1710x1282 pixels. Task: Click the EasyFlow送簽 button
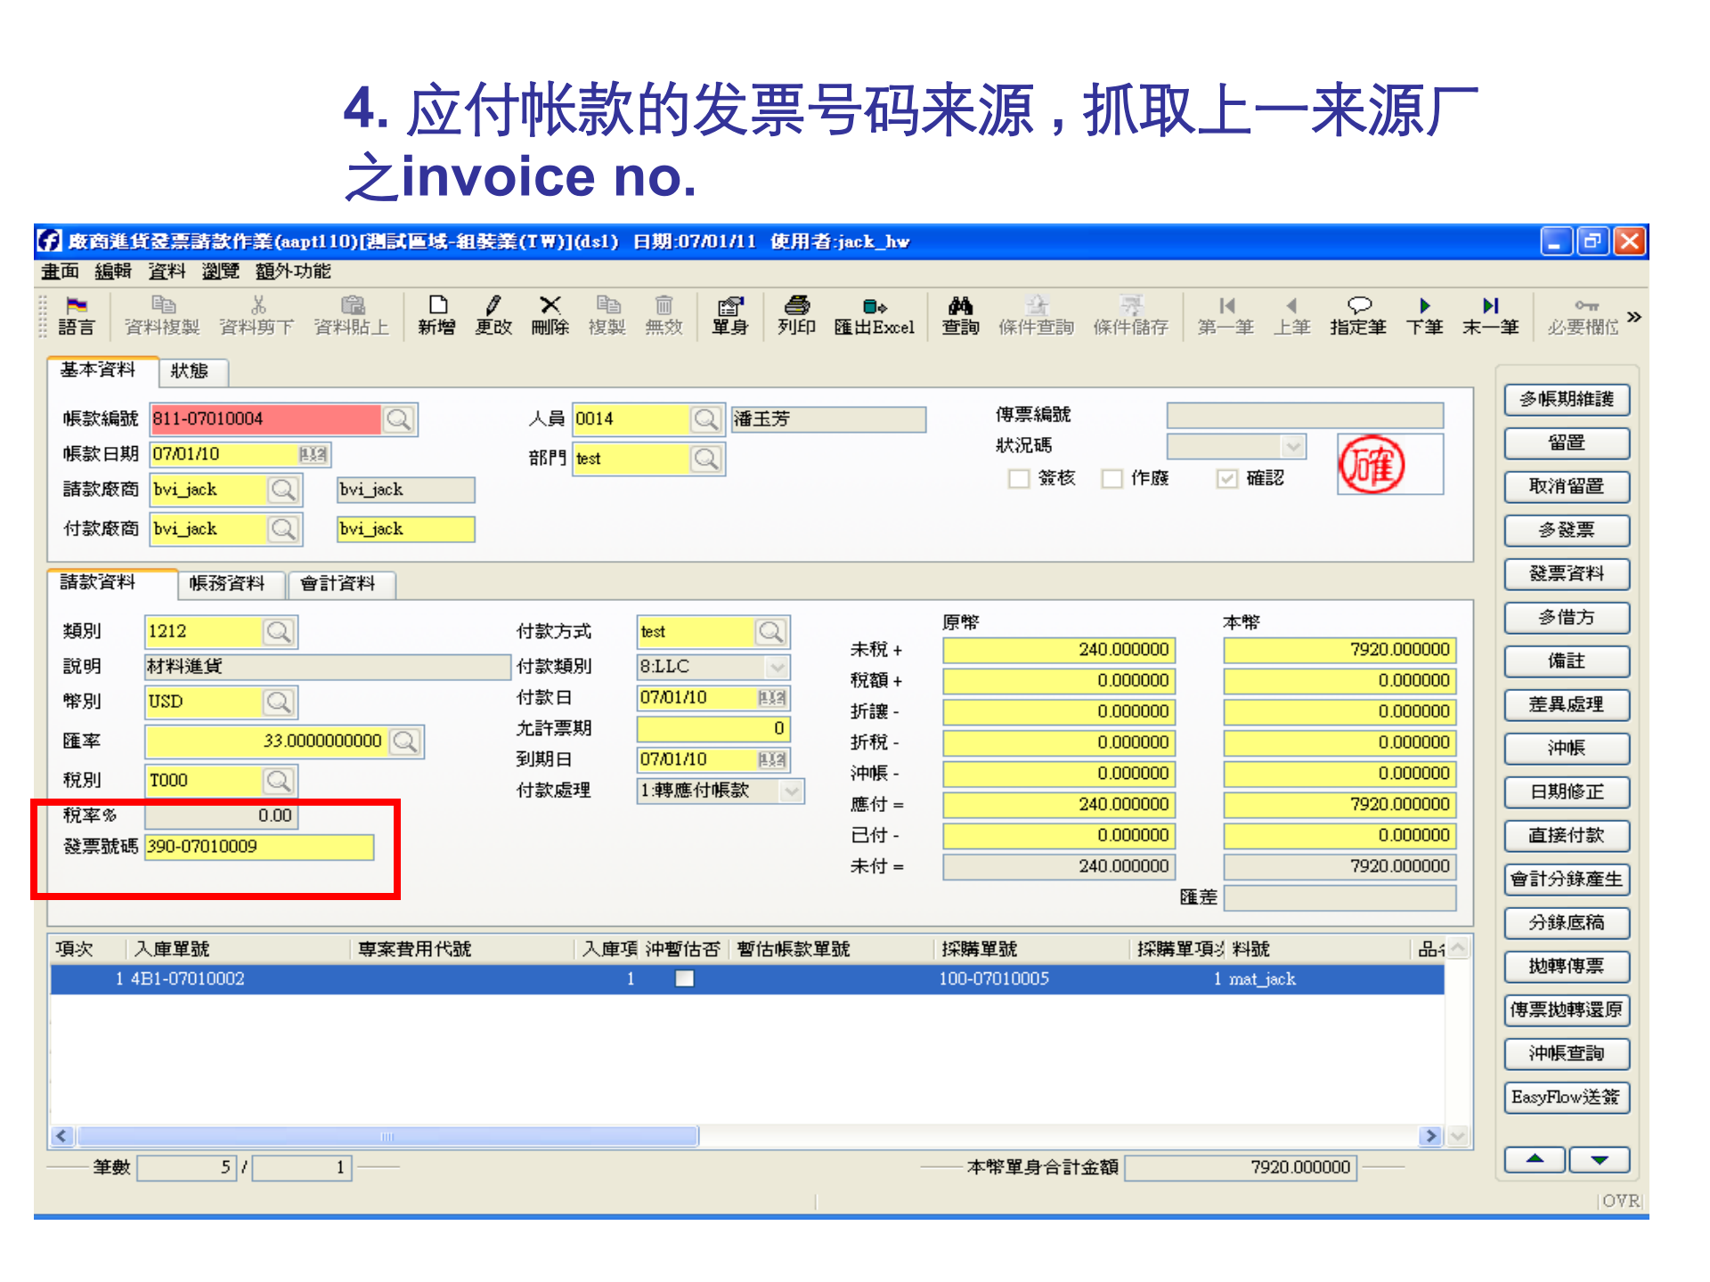point(1566,1098)
